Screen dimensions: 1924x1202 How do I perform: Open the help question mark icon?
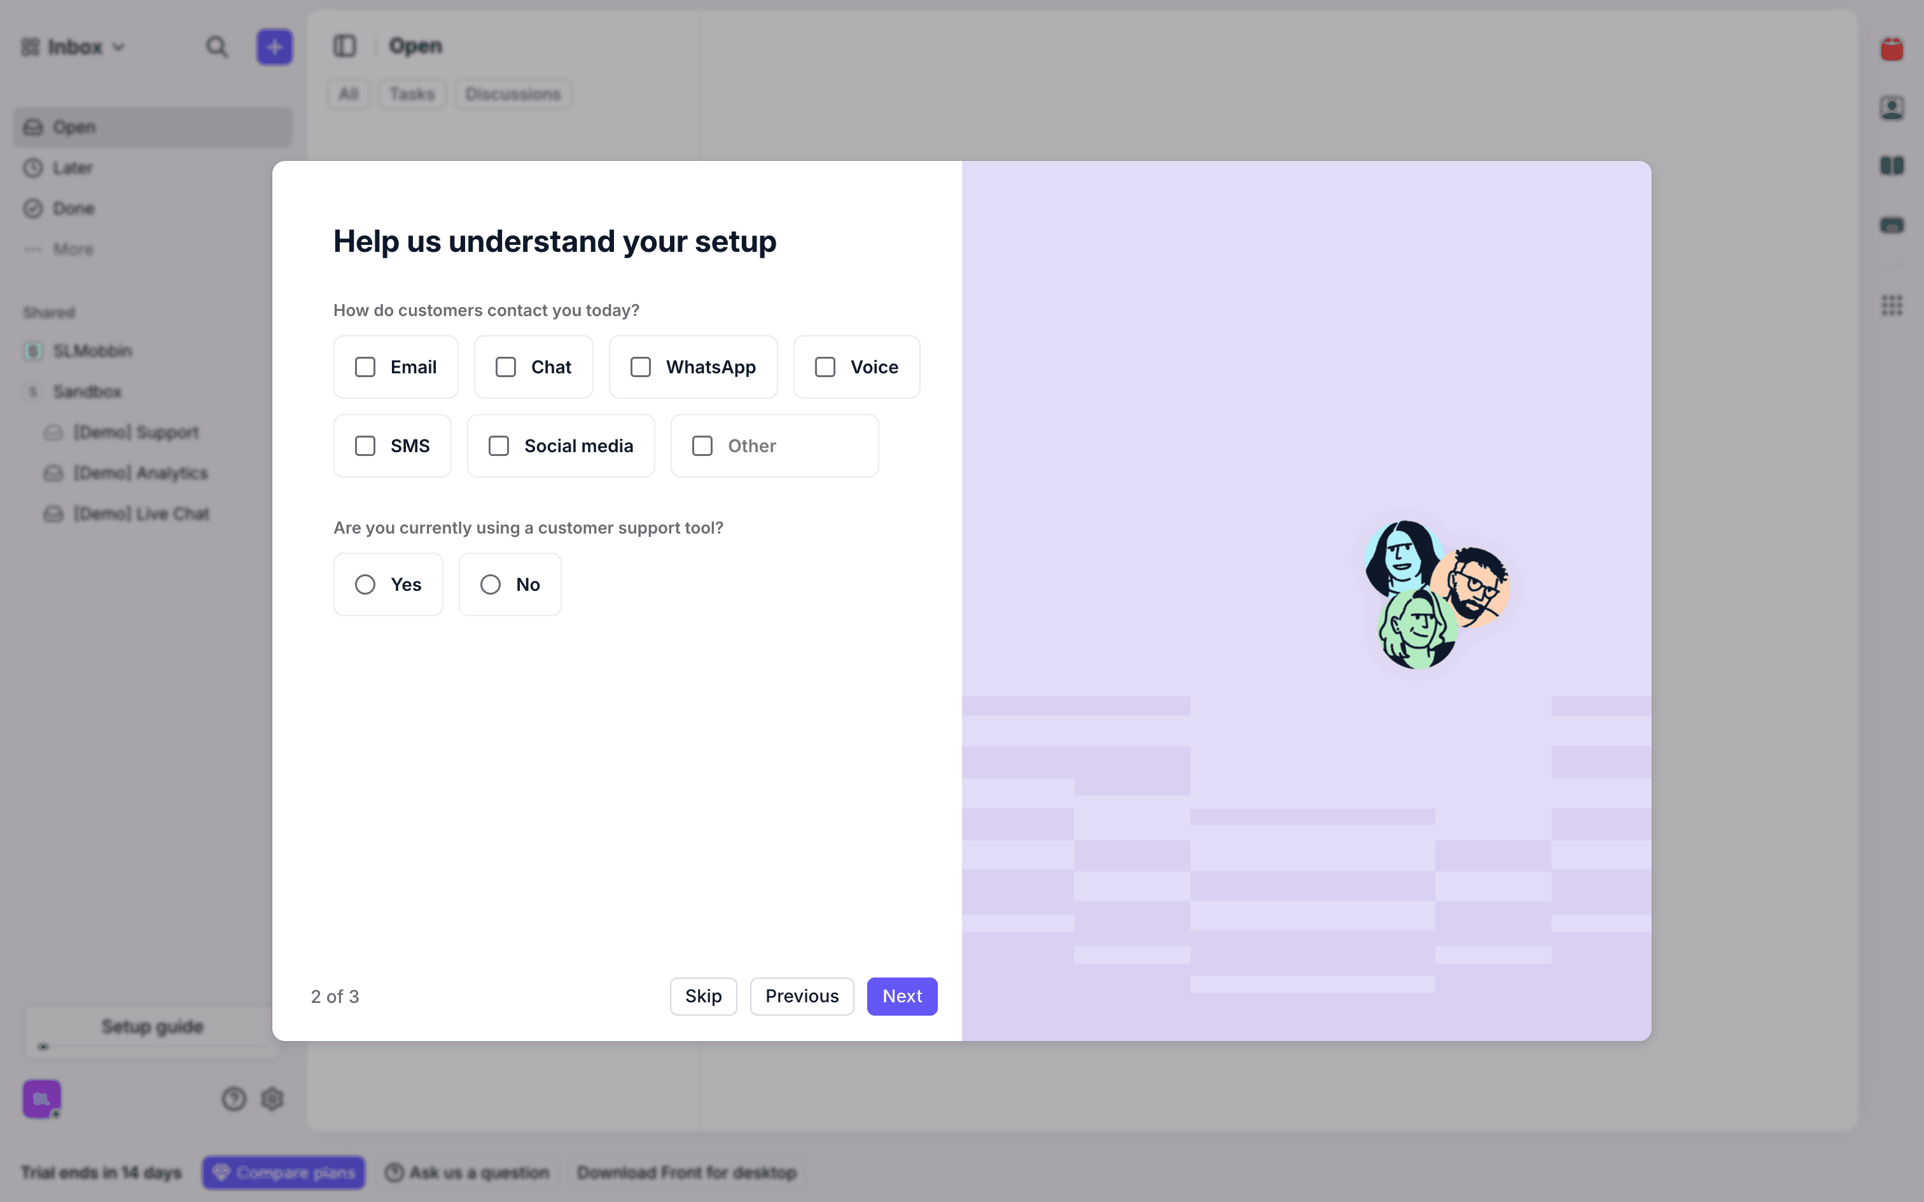click(x=234, y=1099)
